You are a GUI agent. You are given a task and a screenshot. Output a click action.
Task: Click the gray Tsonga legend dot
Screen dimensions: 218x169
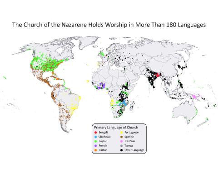coord(121,146)
